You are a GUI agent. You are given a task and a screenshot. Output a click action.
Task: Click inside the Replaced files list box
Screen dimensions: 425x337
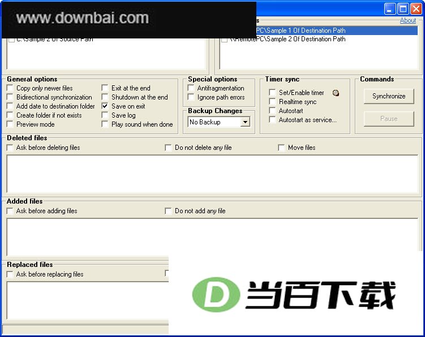pos(88,300)
